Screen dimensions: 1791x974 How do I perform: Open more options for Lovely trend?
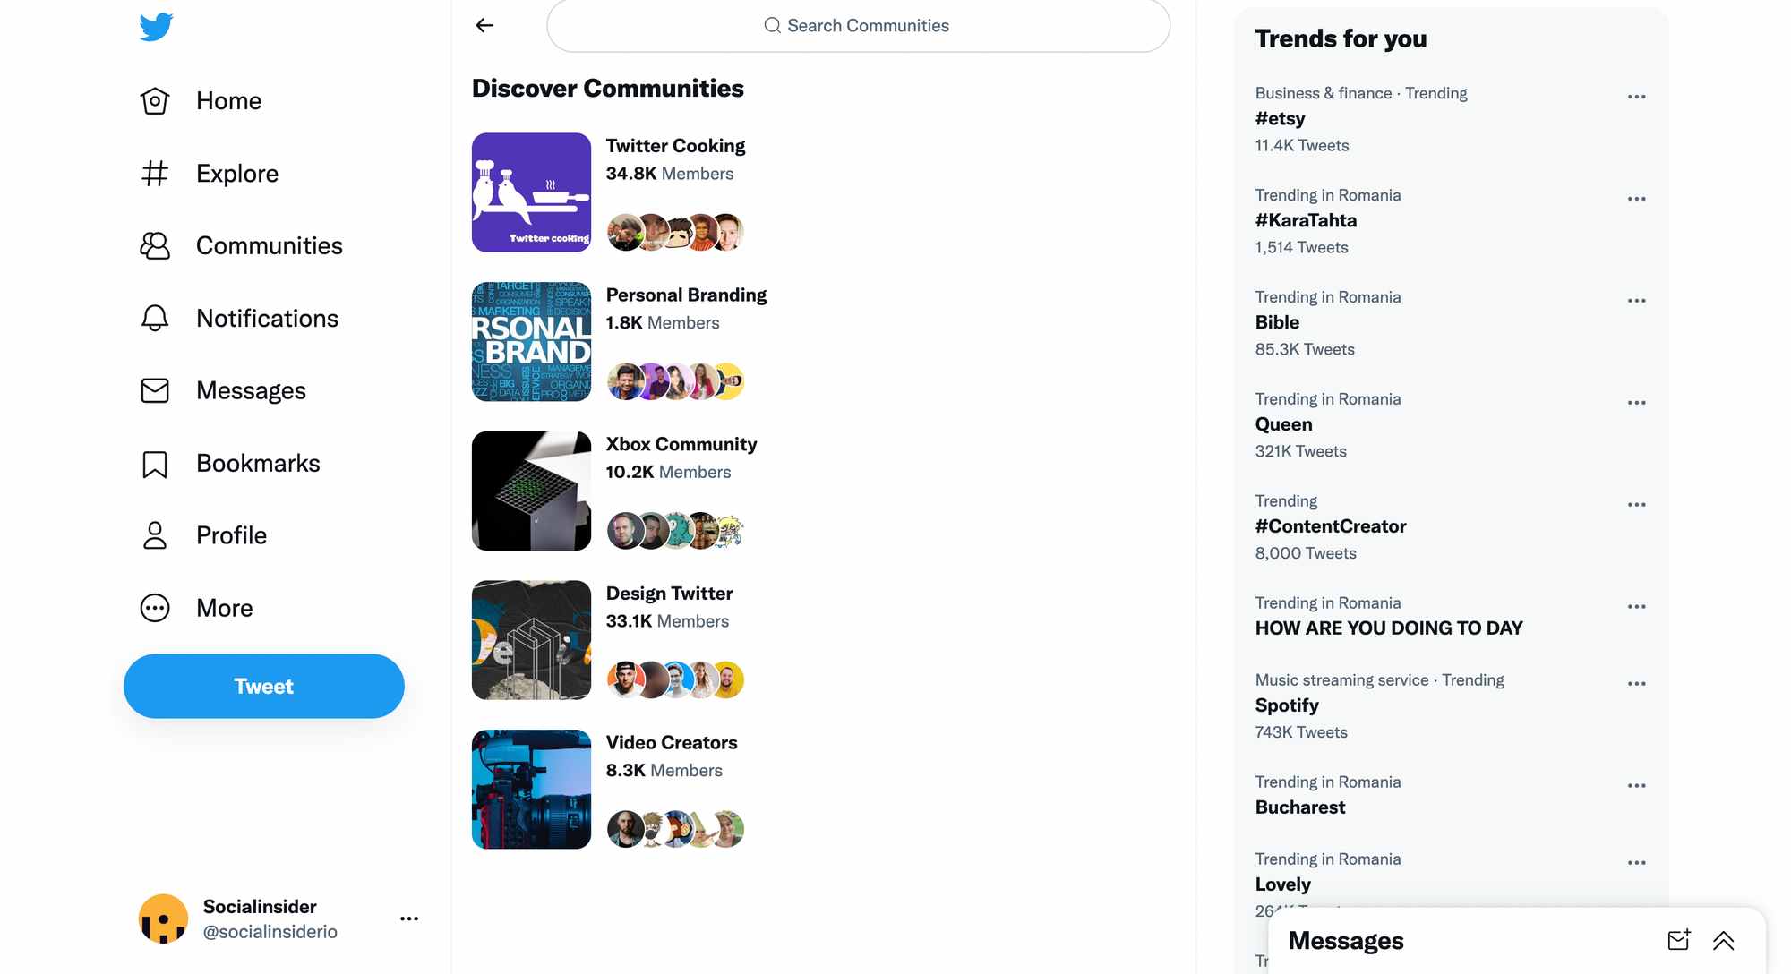(x=1637, y=863)
